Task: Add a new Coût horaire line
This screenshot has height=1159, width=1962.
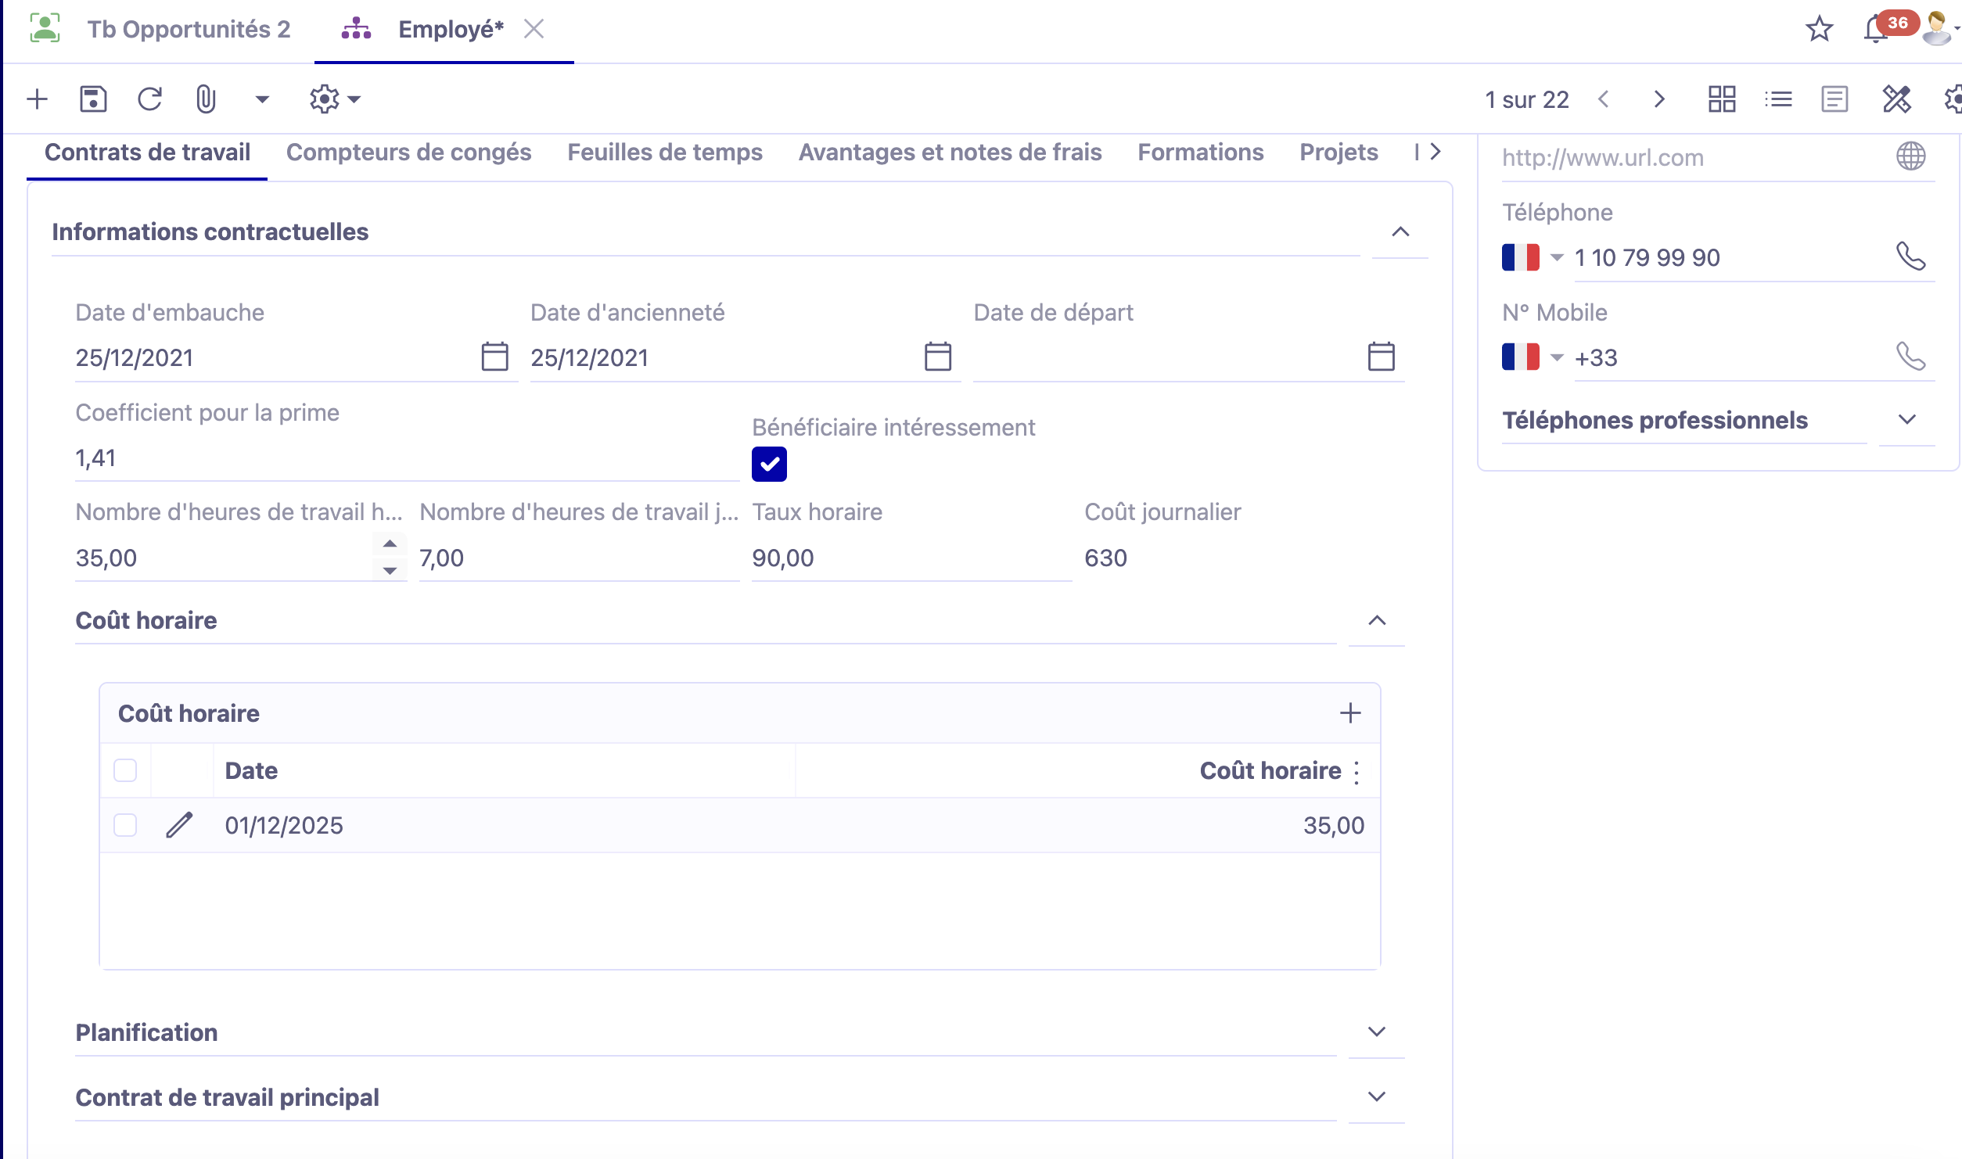Action: coord(1350,712)
